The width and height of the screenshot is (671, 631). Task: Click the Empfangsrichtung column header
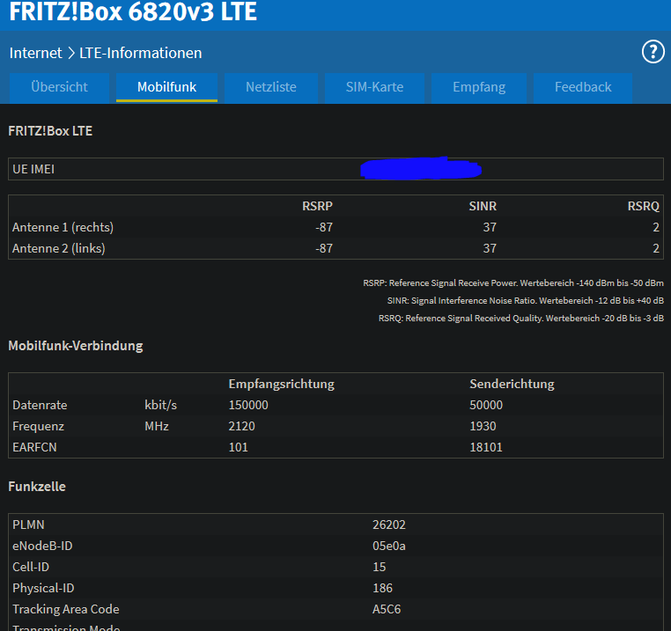(x=282, y=384)
